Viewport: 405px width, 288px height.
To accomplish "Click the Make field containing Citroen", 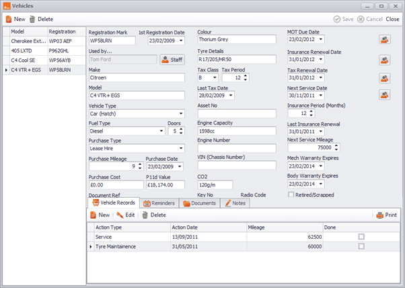I will pos(137,77).
